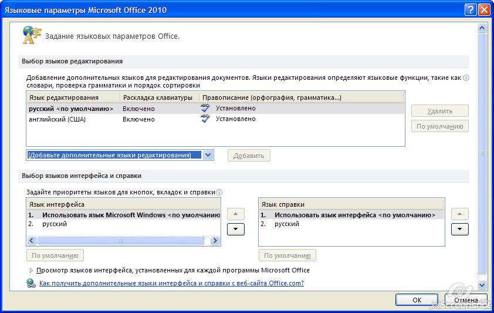Click Установлено proofing status for русский
Image resolution: width=494 pixels, height=313 pixels.
tap(236, 108)
